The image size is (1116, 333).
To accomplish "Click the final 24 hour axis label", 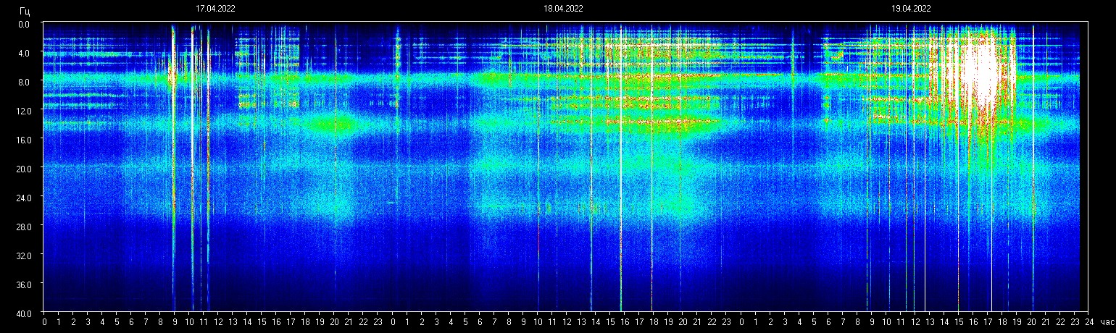I will (1088, 322).
